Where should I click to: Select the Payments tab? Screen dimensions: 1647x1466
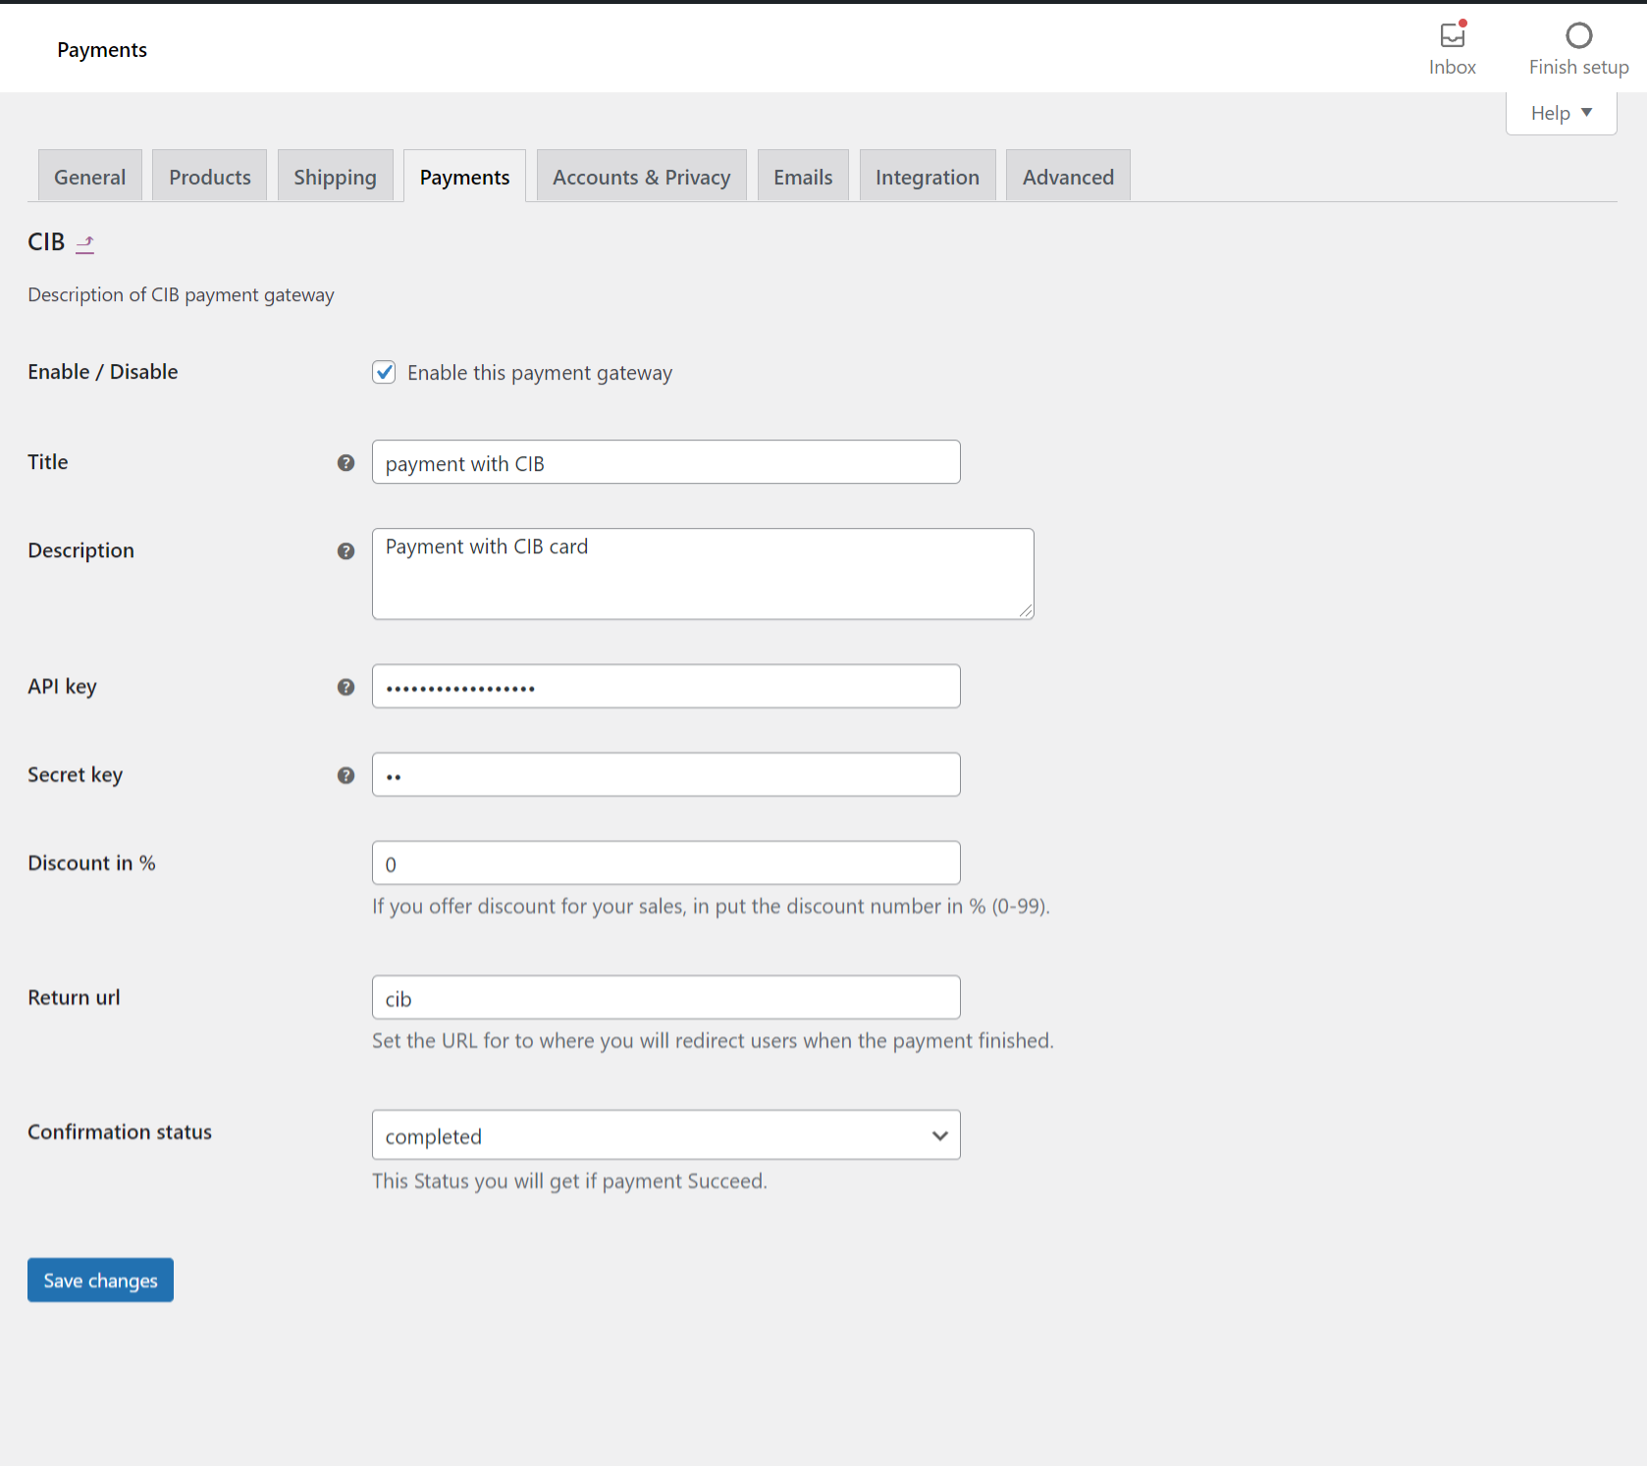464,177
